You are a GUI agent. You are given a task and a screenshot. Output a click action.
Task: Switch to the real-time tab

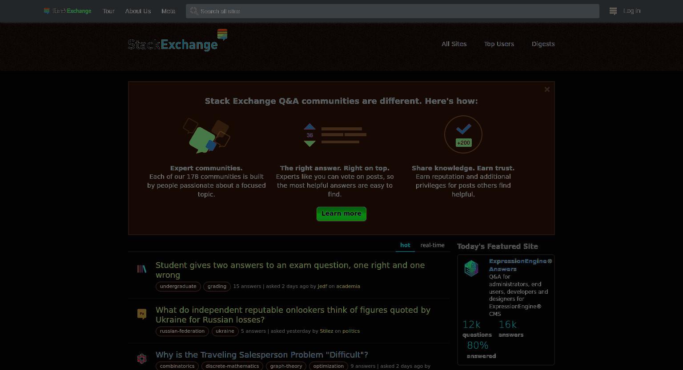(x=433, y=245)
